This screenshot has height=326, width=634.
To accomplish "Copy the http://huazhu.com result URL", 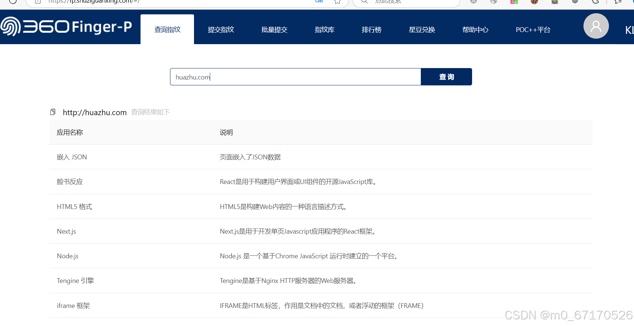I will 53,112.
